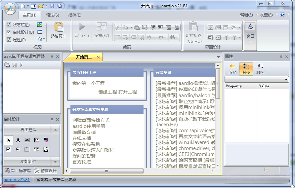Click the Property column header

(x=241, y=86)
